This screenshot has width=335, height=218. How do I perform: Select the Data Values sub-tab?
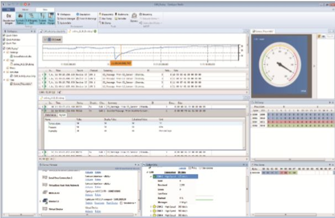click(x=51, y=115)
